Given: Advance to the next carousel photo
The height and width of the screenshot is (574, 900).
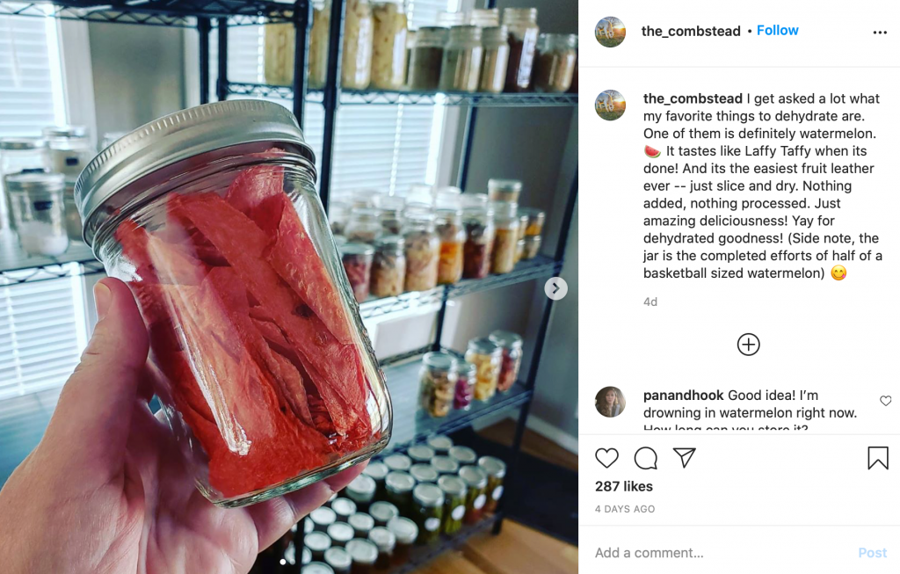Looking at the screenshot, I should (555, 288).
